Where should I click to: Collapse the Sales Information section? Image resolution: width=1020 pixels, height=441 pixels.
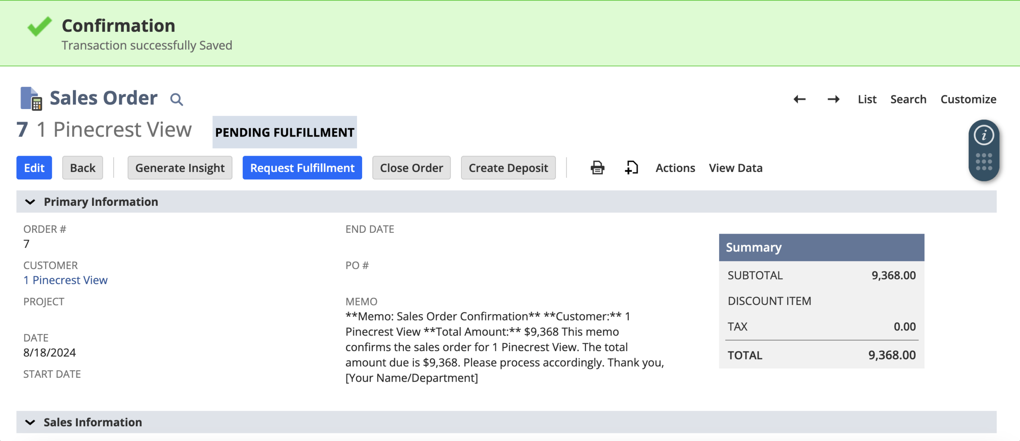(30, 422)
